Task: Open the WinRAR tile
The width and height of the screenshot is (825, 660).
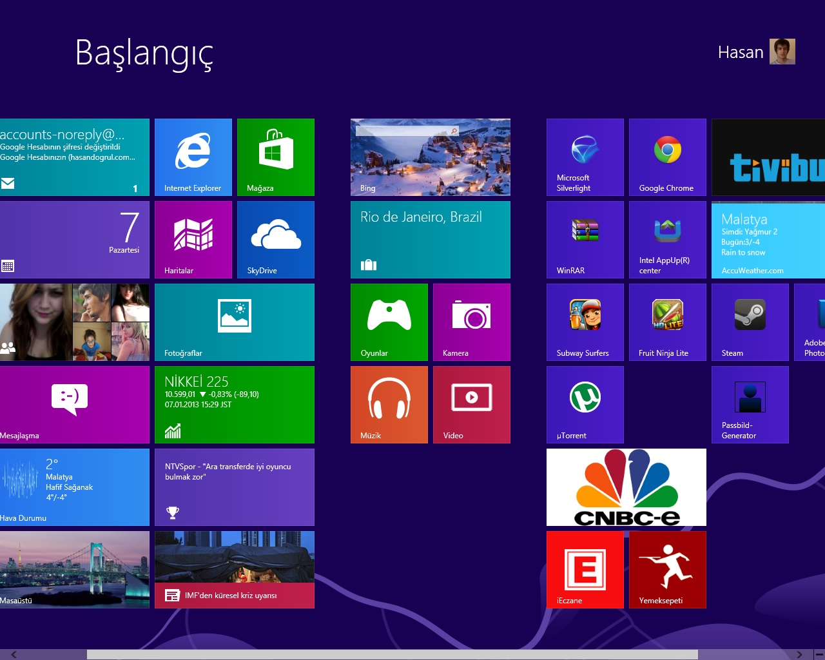Action: point(585,240)
